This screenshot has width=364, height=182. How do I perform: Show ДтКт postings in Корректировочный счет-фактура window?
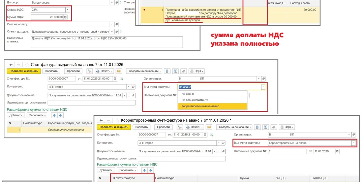[x=180, y=127]
